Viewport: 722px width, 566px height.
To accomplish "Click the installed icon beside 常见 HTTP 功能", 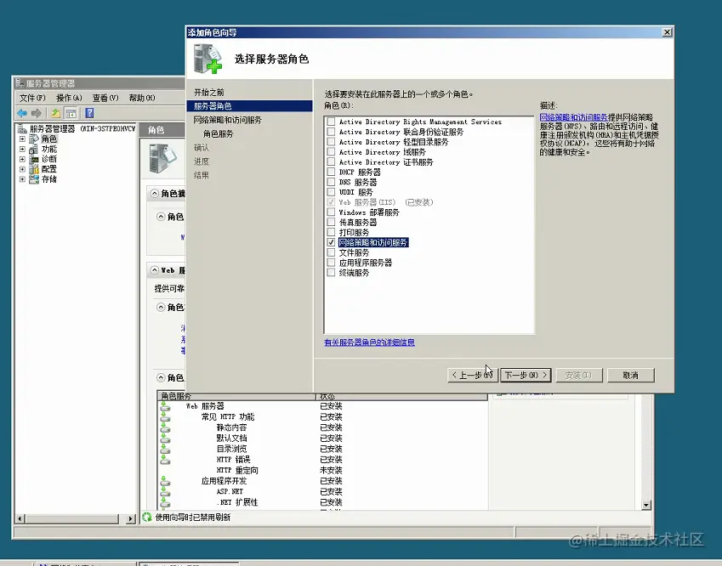I will pyautogui.click(x=165, y=416).
